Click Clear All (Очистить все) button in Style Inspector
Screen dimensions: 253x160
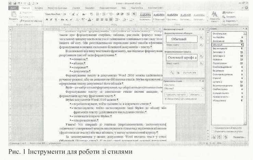click(189, 73)
